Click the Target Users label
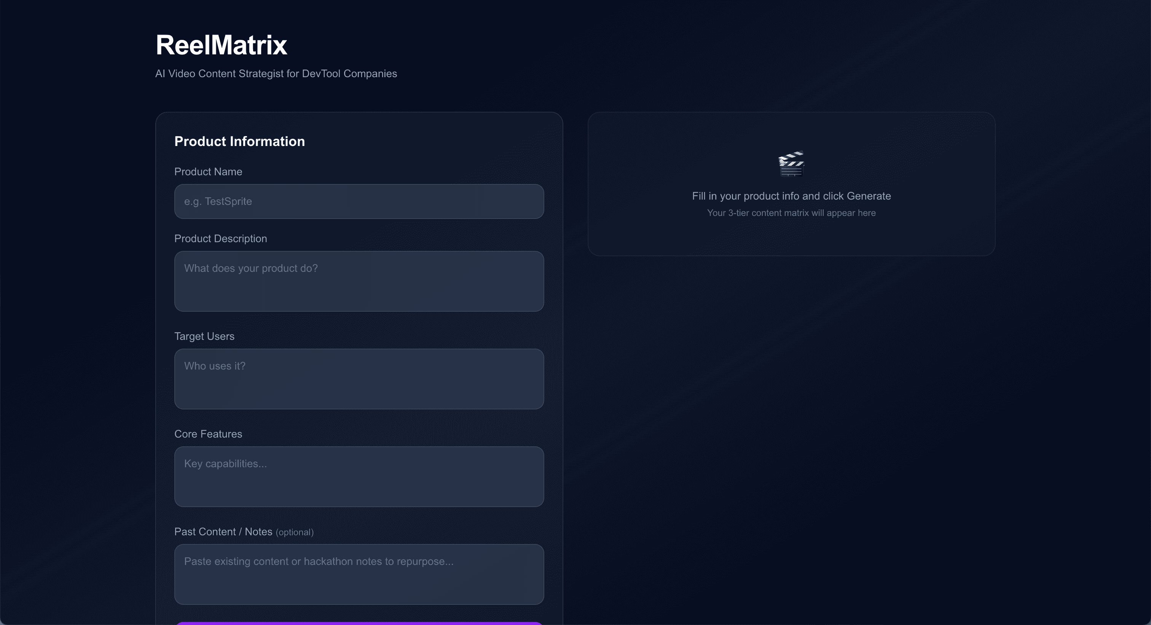This screenshot has height=625, width=1151. 204,336
